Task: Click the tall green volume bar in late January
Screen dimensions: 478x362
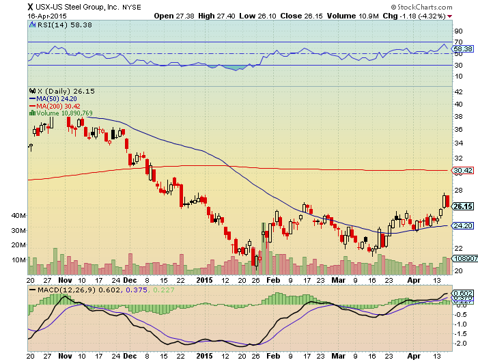Action: coord(264,248)
